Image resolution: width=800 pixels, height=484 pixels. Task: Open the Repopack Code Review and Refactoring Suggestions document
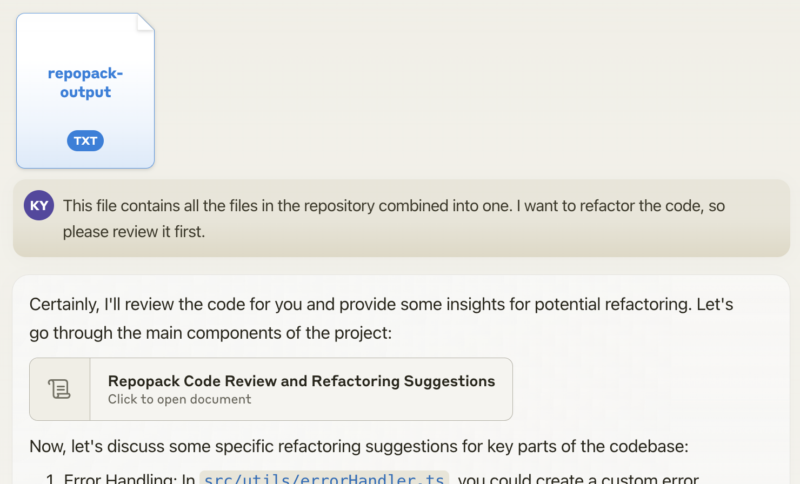(x=270, y=388)
